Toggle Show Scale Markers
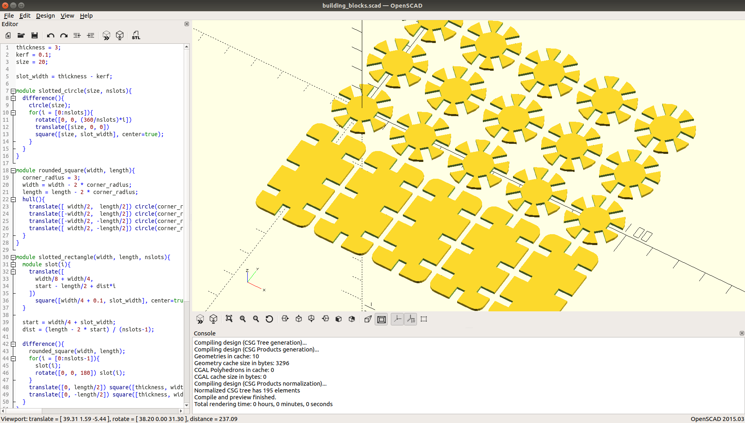Image resolution: width=745 pixels, height=423 pixels. click(x=410, y=319)
